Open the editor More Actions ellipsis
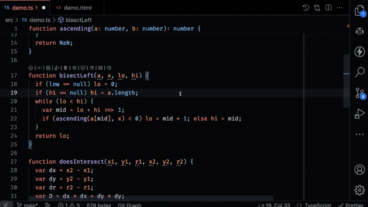The width and height of the screenshot is (368, 207). tap(340, 8)
